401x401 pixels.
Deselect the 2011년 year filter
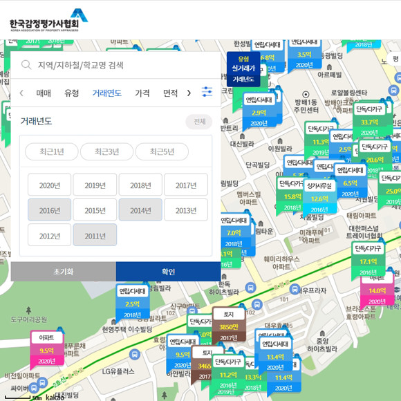coord(95,235)
